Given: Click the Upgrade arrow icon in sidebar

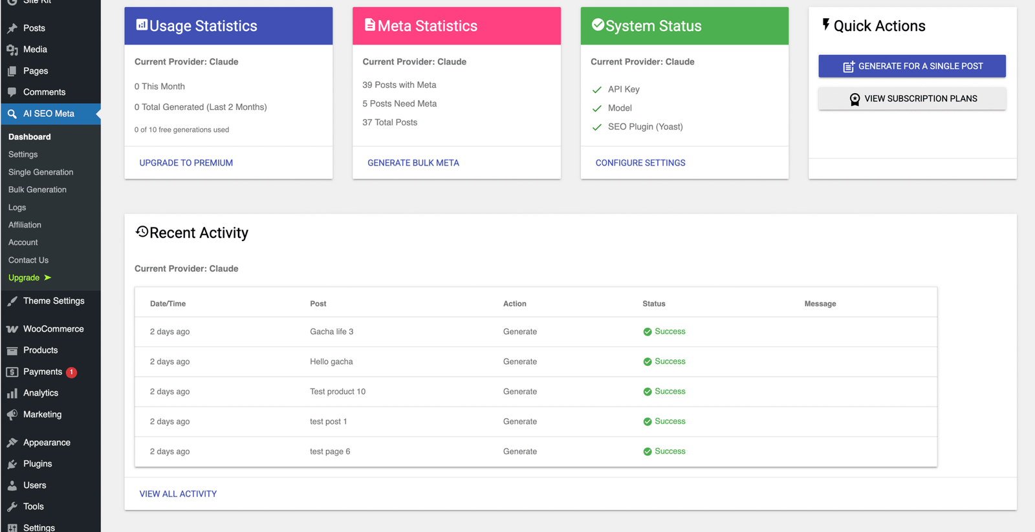Looking at the screenshot, I should click(x=47, y=278).
